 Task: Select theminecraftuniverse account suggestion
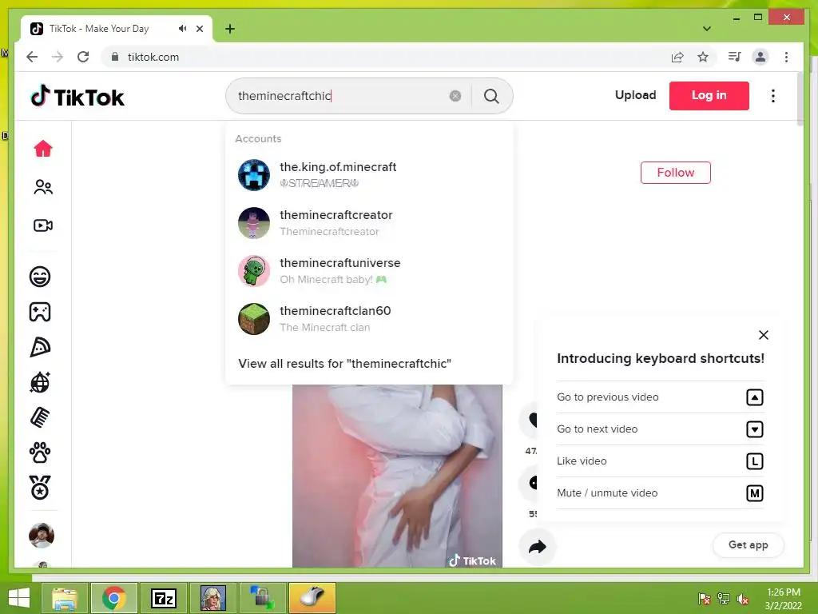[x=369, y=271]
